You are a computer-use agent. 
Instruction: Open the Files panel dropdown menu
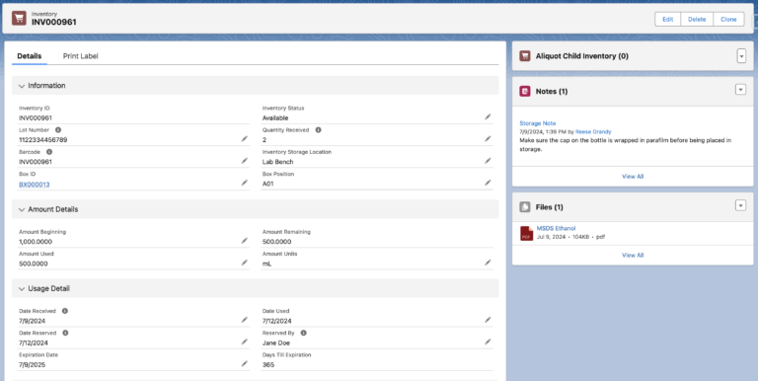pyautogui.click(x=740, y=205)
